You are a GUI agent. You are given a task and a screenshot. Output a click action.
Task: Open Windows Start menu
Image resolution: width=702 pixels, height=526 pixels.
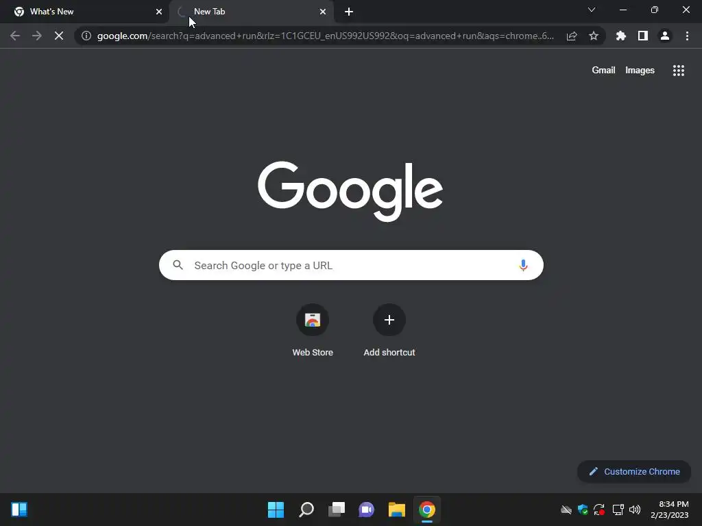pyautogui.click(x=276, y=510)
